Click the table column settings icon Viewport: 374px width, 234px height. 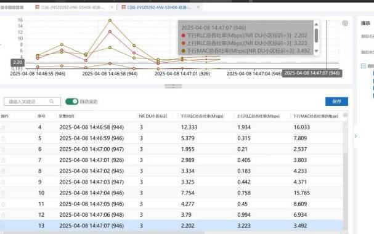(345, 115)
